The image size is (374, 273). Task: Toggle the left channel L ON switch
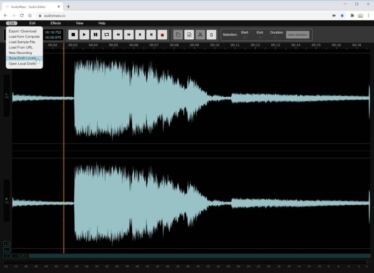pyautogui.click(x=7, y=96)
